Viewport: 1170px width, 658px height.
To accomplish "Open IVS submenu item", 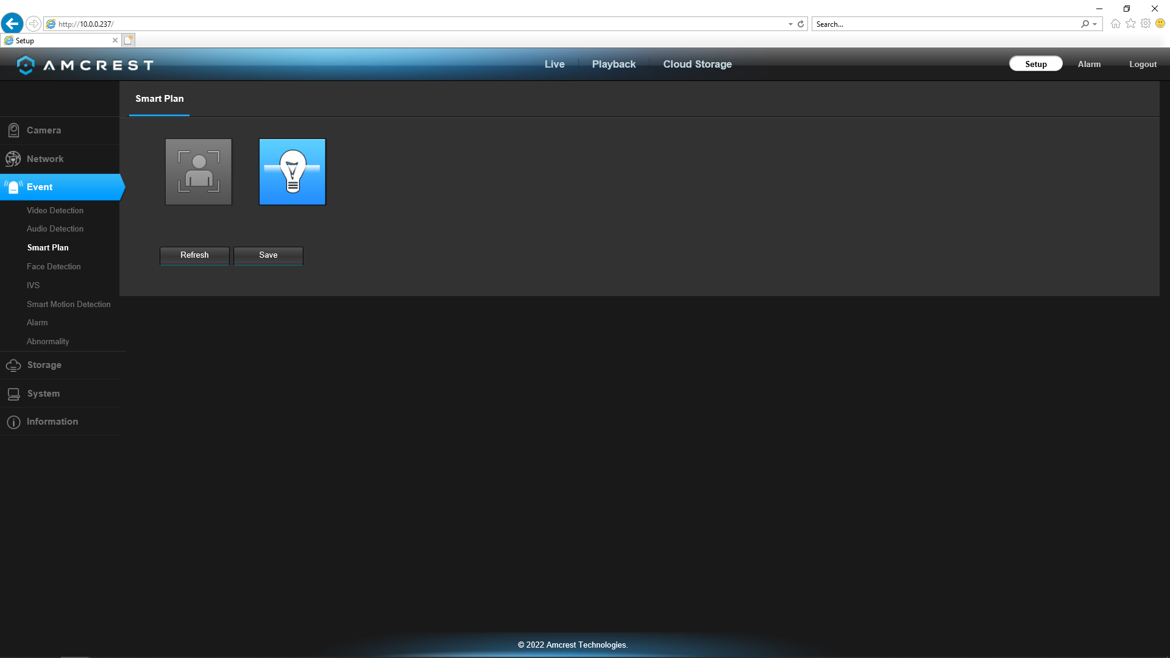I will pos(33,285).
